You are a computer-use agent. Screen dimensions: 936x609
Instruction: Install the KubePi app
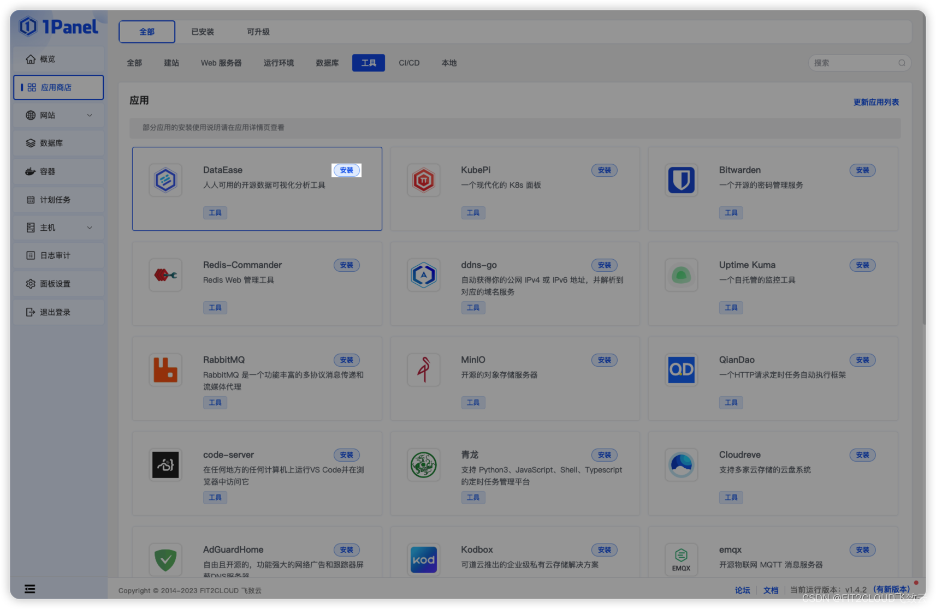click(605, 170)
